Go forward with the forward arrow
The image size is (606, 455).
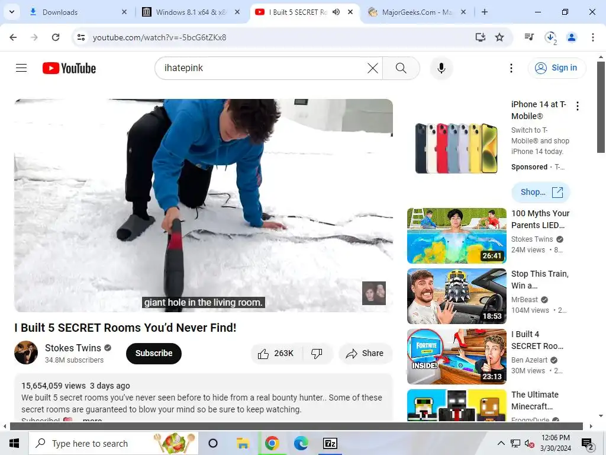(x=34, y=37)
